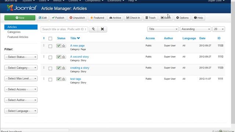This screenshot has height=132, width=235.
Task: Open the Super User account menu
Action: [216, 1]
